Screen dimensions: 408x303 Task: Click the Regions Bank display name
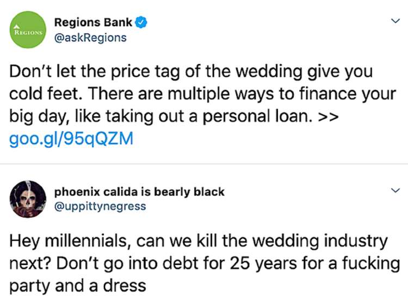coord(93,23)
